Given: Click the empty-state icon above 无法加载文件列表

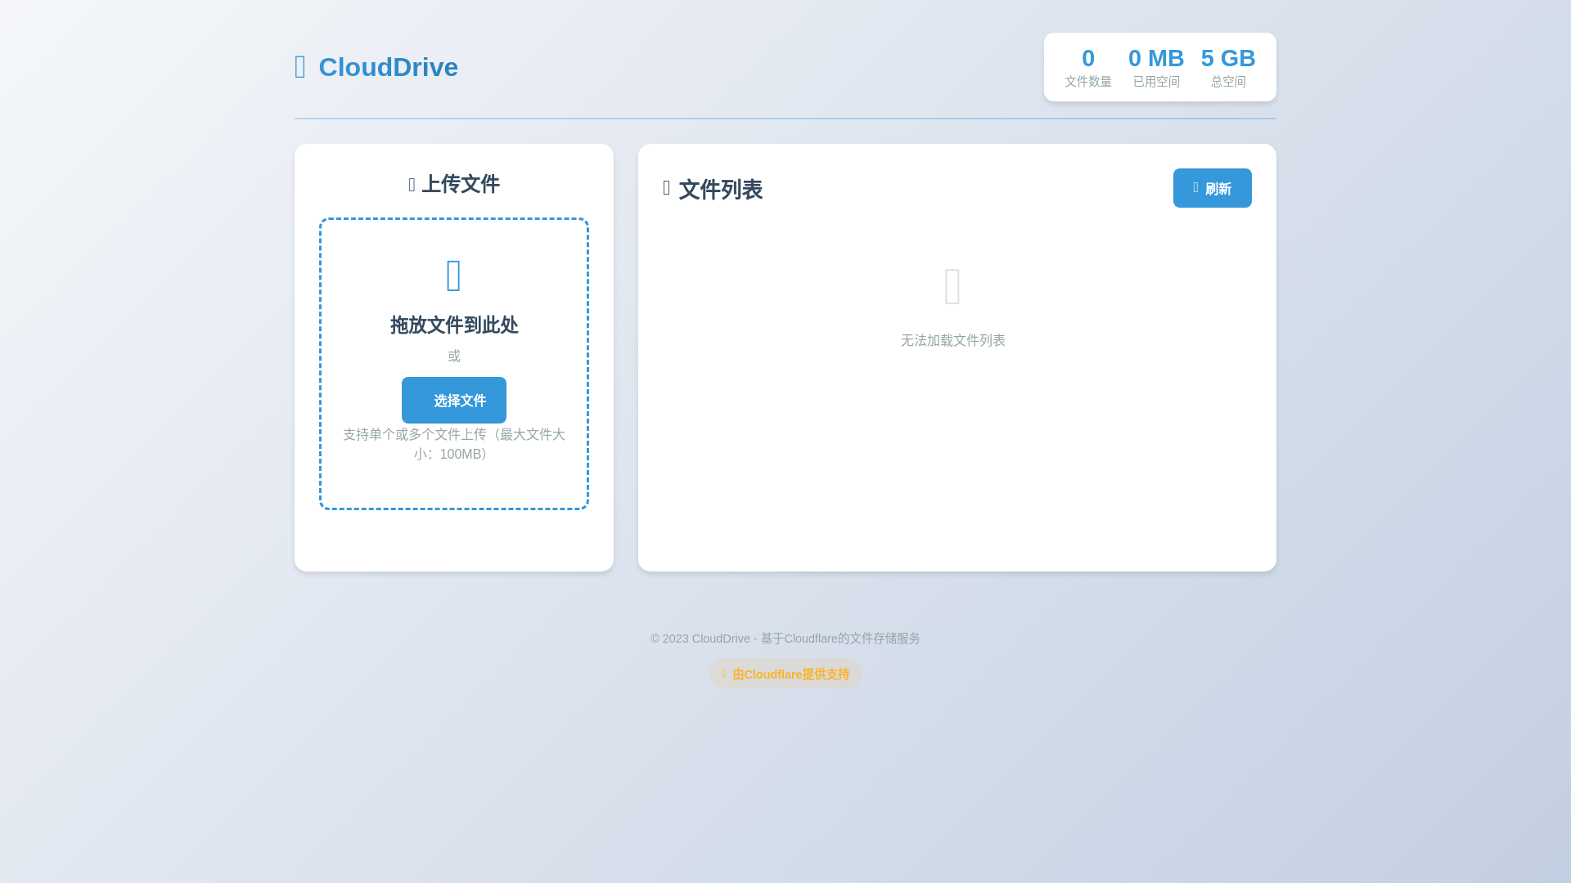Looking at the screenshot, I should click(953, 286).
